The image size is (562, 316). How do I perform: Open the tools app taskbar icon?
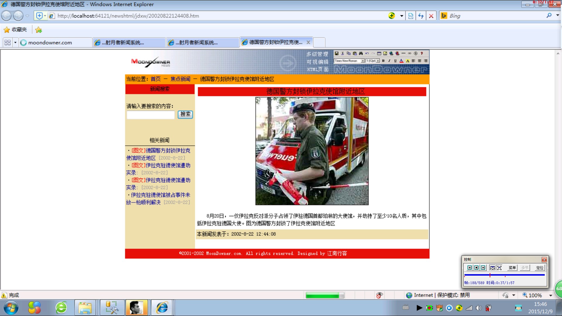tap(112, 308)
